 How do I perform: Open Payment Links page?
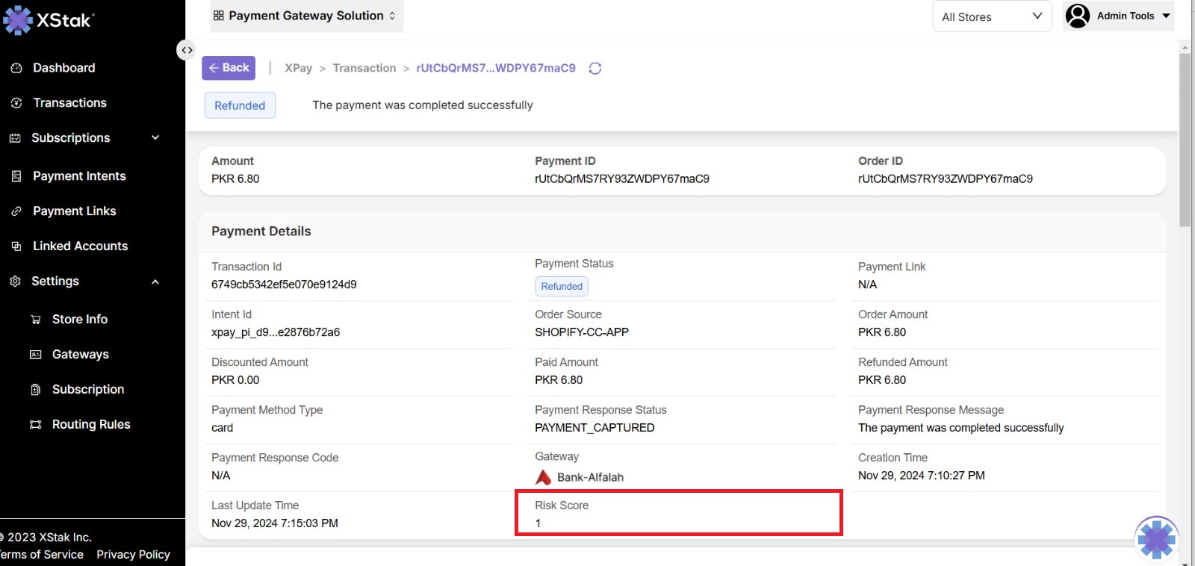point(74,211)
